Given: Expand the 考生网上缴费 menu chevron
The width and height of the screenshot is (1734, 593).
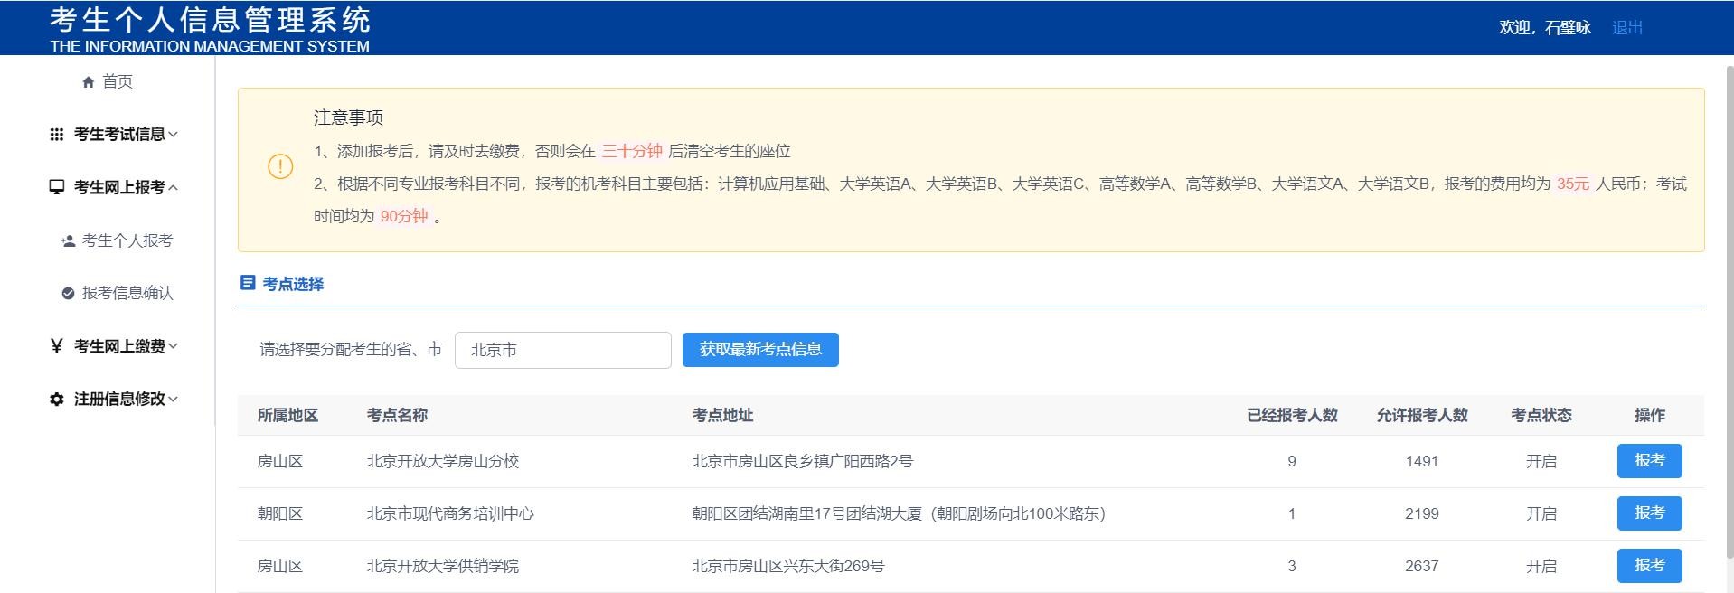Looking at the screenshot, I should pos(174,346).
